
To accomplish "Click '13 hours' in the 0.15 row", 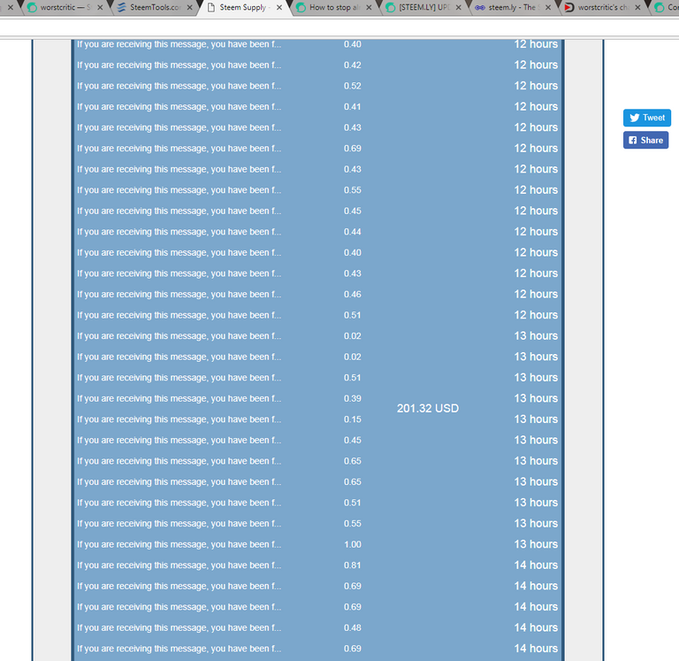I will (536, 419).
